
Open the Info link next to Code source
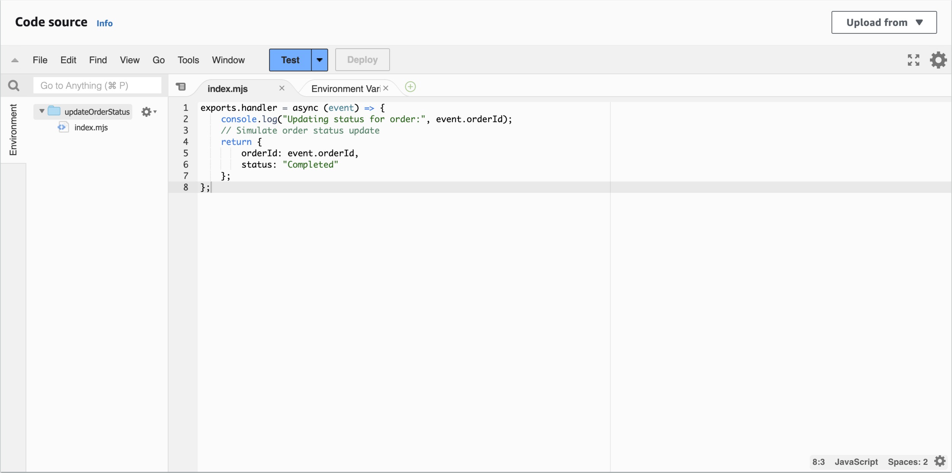[x=104, y=23]
